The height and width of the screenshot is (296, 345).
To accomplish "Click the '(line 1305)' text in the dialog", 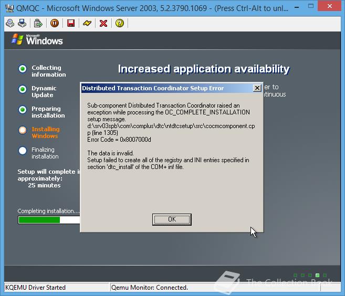I will click(105, 133).
